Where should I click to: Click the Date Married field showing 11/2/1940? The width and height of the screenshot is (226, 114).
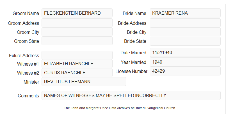tap(185, 52)
